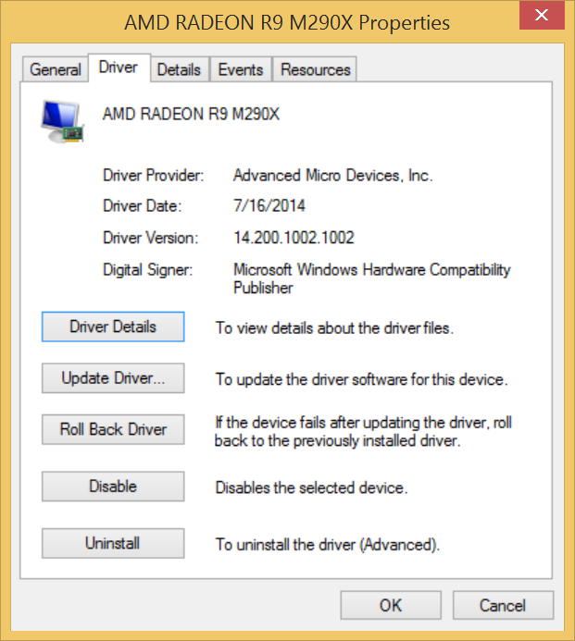
Task: Choose Roll Back Driver
Action: pos(113,429)
